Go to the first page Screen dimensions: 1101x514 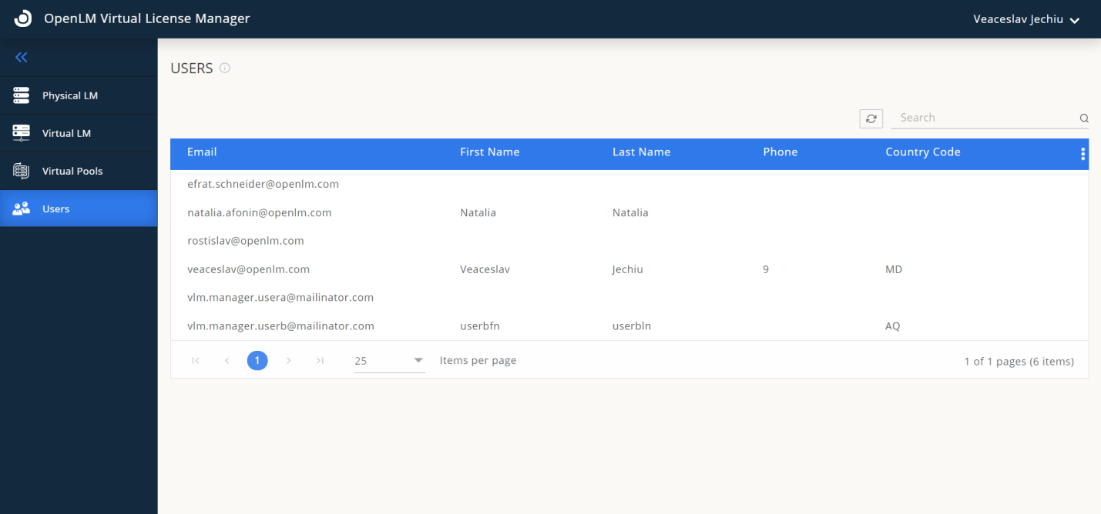[x=196, y=361]
